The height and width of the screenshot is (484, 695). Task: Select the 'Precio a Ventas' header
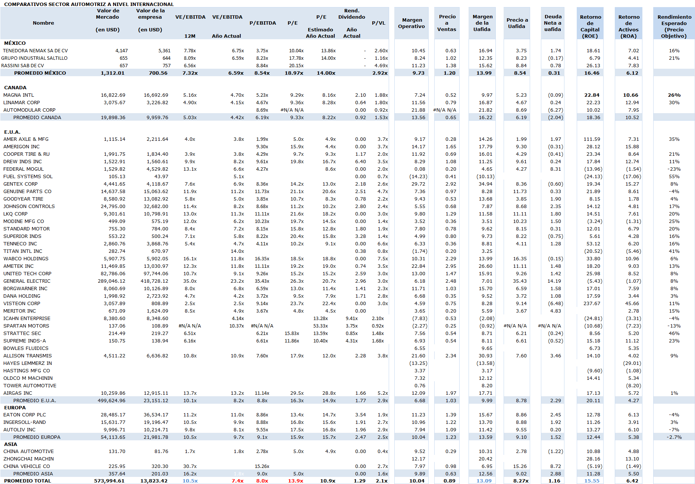pos(447,23)
